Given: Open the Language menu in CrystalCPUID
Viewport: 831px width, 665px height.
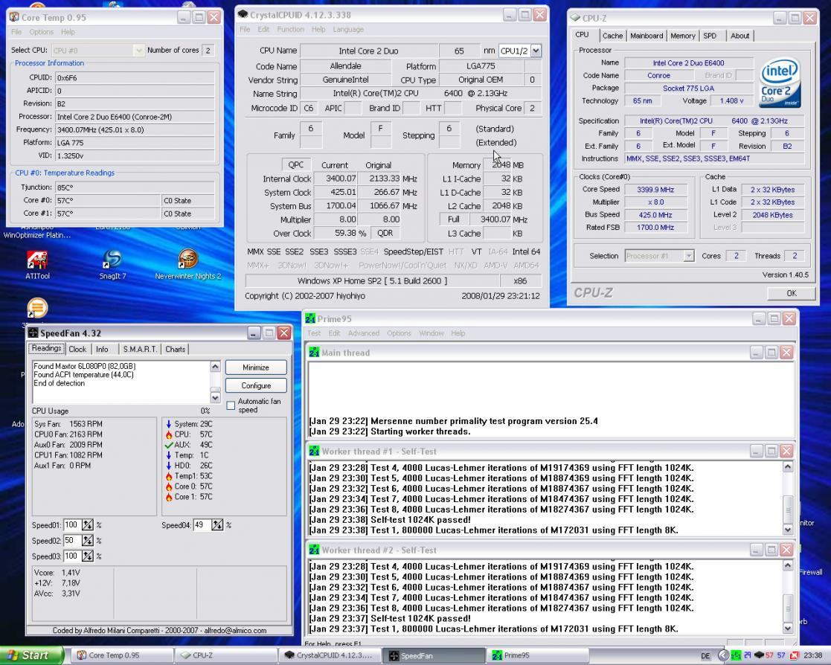Looking at the screenshot, I should 348,30.
